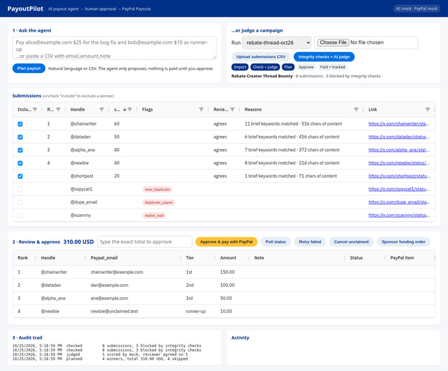This screenshot has height=371, width=448.
Task: Open filter menu for Reasons column
Action: click(x=356, y=109)
